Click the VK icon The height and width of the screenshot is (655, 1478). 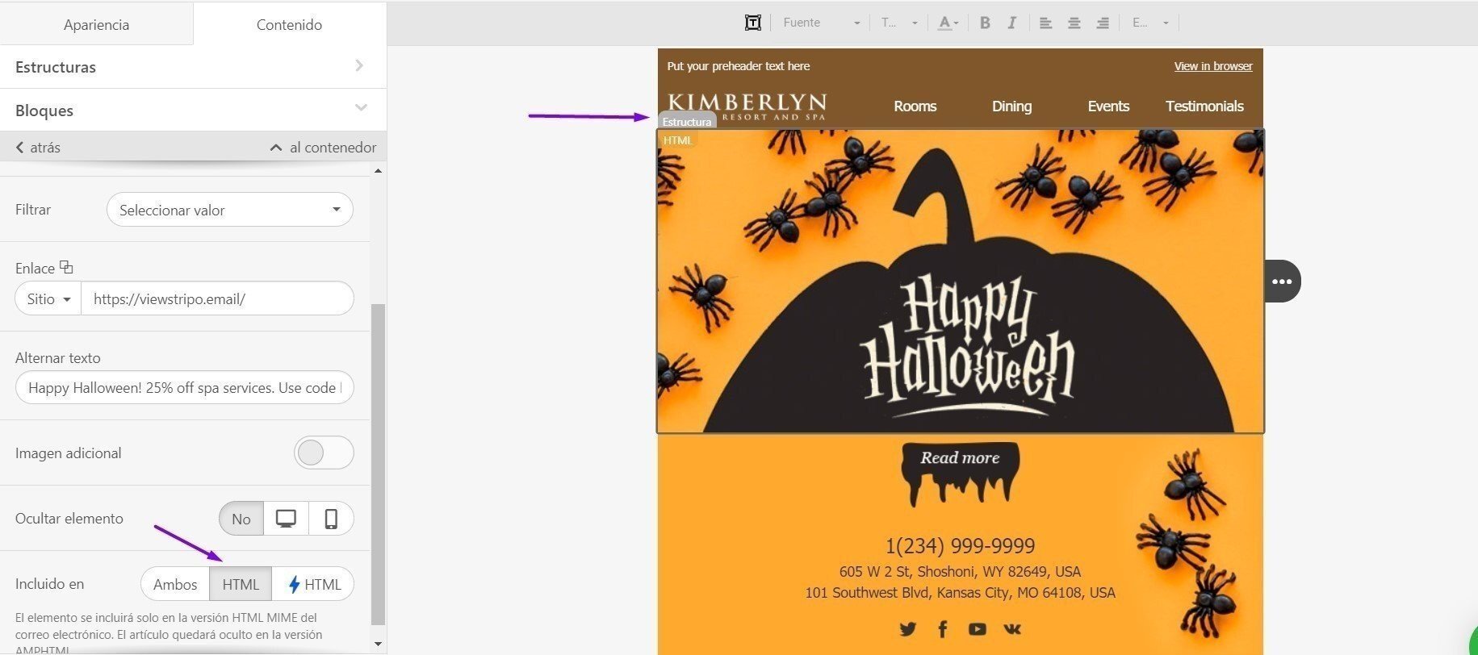1012,628
